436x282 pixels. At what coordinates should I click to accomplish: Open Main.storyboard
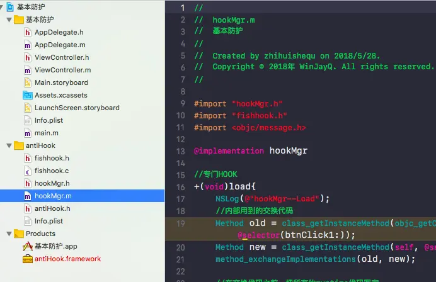(62, 83)
